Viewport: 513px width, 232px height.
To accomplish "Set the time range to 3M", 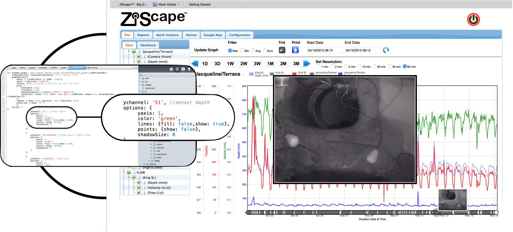I will coord(296,63).
